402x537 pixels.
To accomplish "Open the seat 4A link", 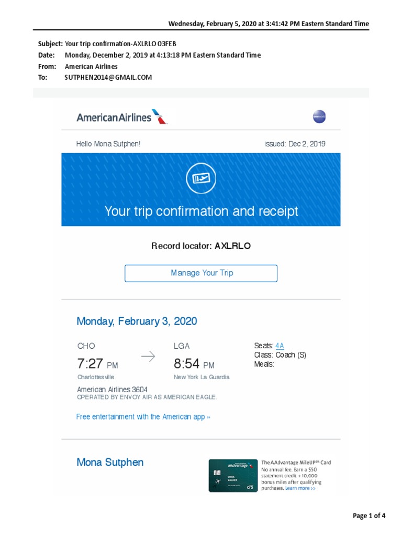I will pos(280,346).
